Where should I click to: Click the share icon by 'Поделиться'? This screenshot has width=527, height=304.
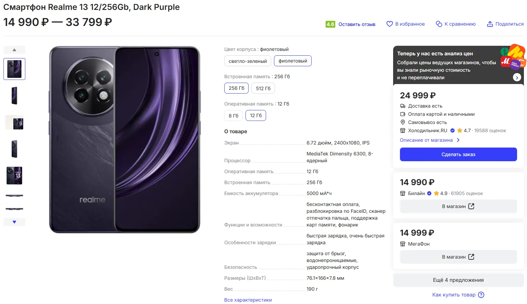point(490,24)
